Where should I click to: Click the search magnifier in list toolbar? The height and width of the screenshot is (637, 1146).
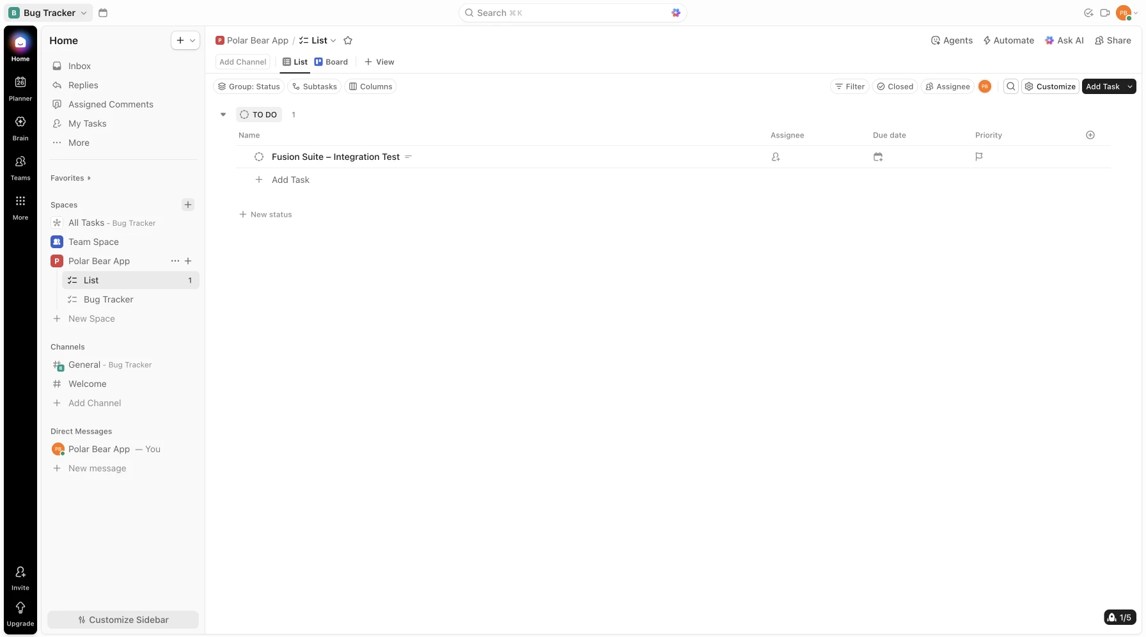click(1010, 86)
